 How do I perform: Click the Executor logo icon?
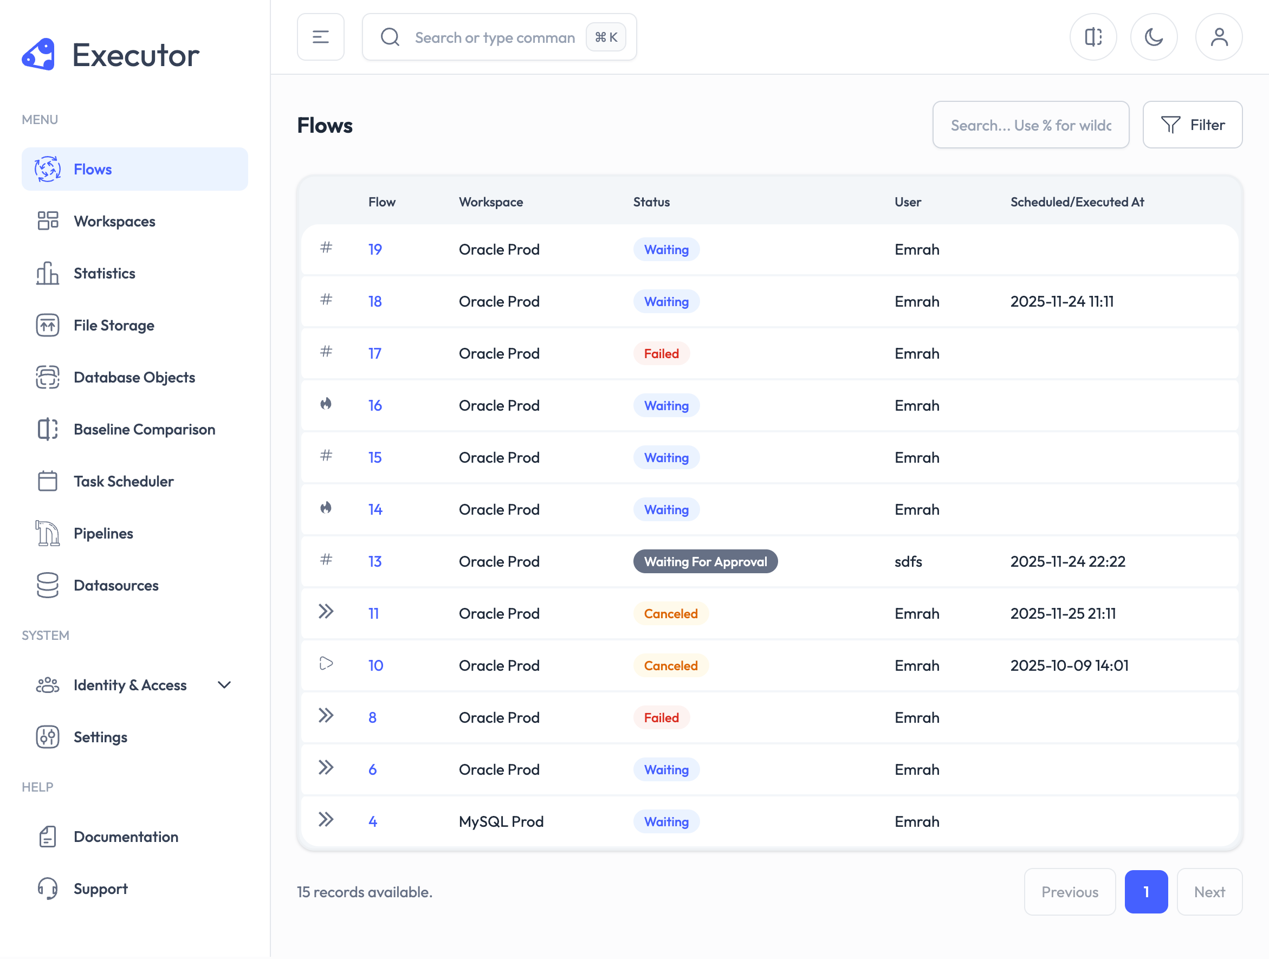coord(38,55)
